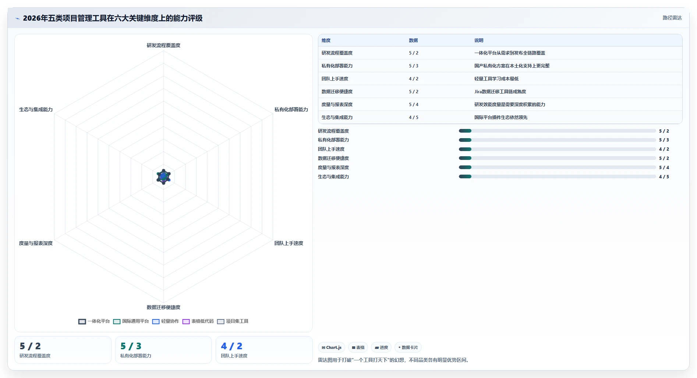Click the 4 / 2 团队上手速度 stat card

tap(264, 350)
